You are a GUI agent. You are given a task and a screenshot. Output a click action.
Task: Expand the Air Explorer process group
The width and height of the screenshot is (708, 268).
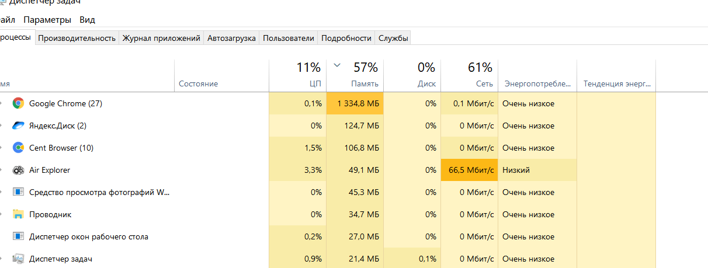pos(2,170)
